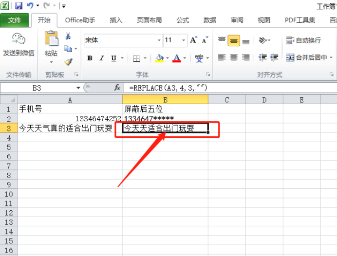Switch to the 开始 tab
337x256 pixels.
[x=44, y=20]
